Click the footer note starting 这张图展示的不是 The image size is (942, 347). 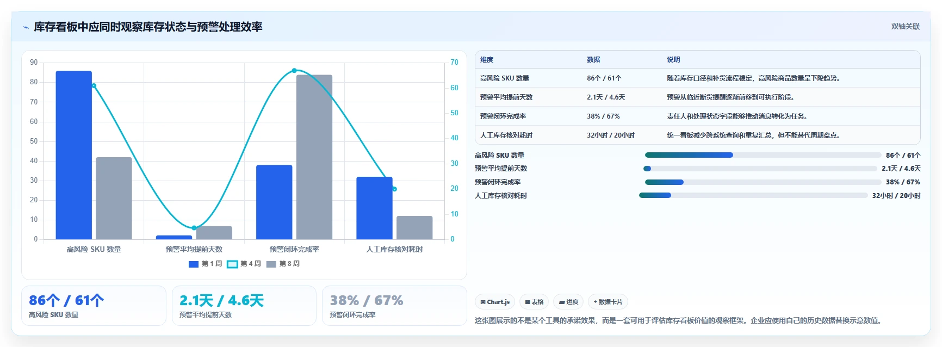point(678,320)
